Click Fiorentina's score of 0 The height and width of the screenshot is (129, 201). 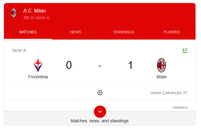coord(69,65)
